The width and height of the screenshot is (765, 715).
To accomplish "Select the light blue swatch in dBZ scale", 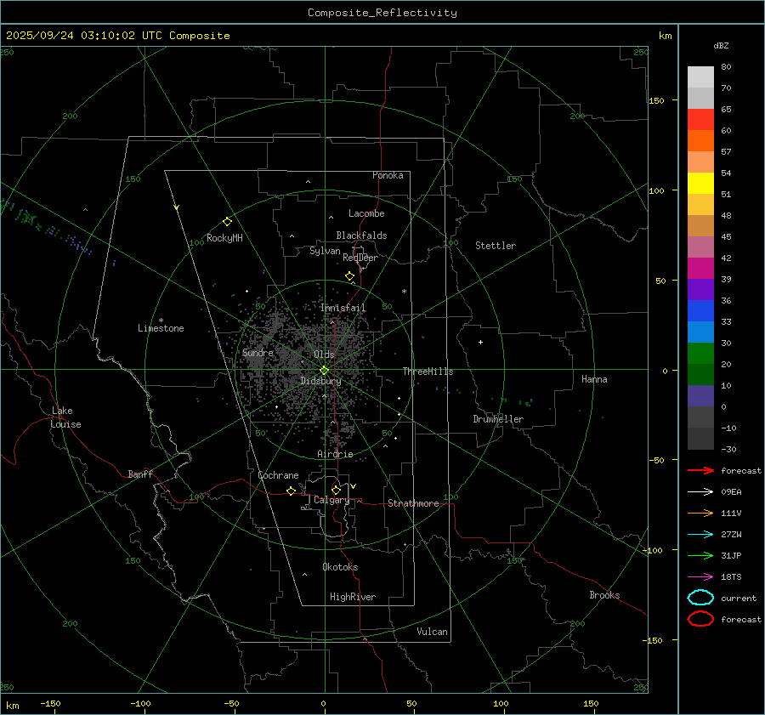I will [700, 332].
